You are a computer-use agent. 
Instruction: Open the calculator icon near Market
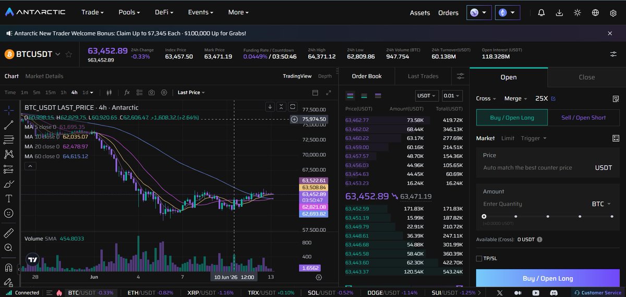point(616,138)
